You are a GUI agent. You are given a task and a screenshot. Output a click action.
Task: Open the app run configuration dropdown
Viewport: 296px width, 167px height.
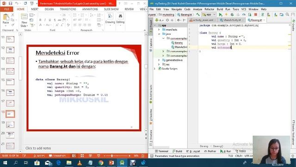[209, 14]
